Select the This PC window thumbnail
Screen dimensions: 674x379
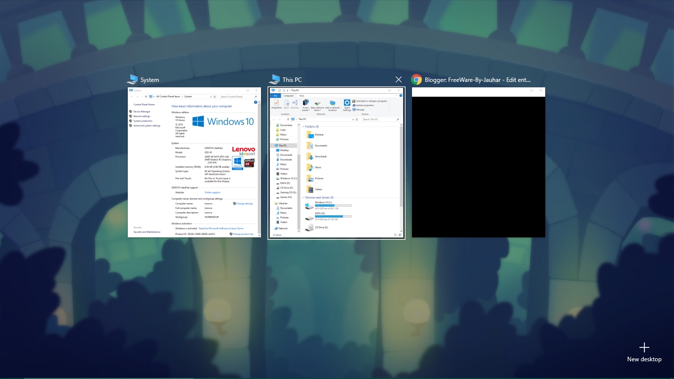click(x=336, y=163)
